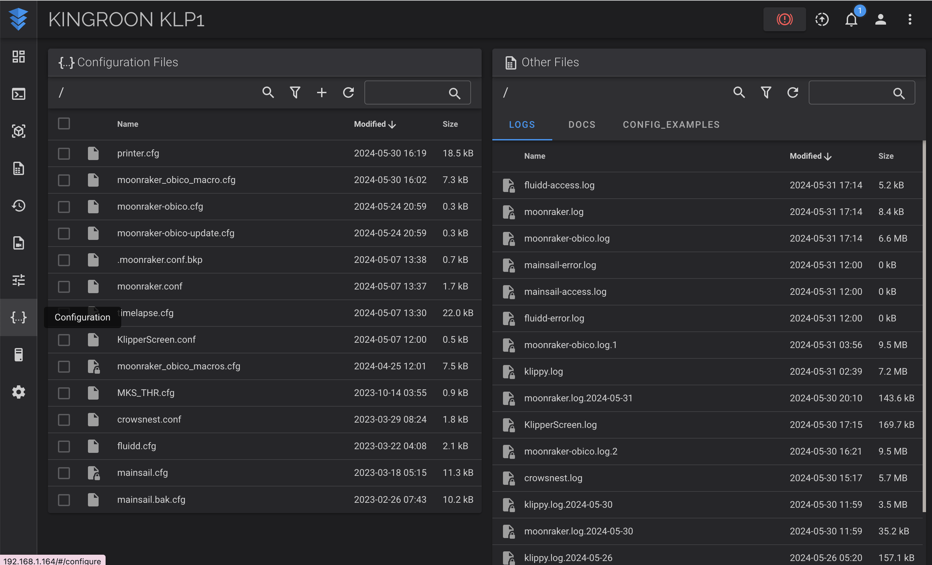
Task: Open the G-code preview sidebar icon
Action: [19, 131]
